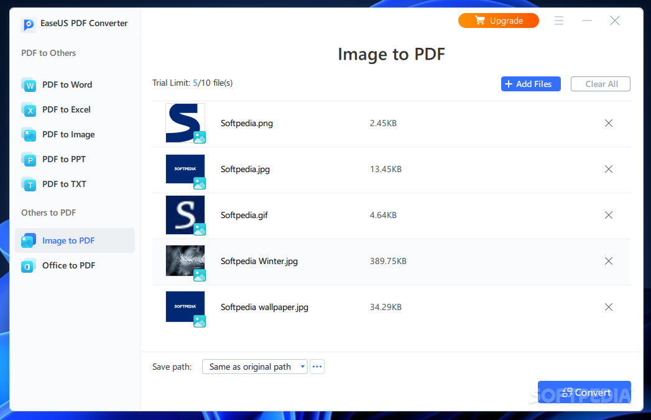This screenshot has width=651, height=420.
Task: Click the 4.64KB file size
Action: pos(383,215)
